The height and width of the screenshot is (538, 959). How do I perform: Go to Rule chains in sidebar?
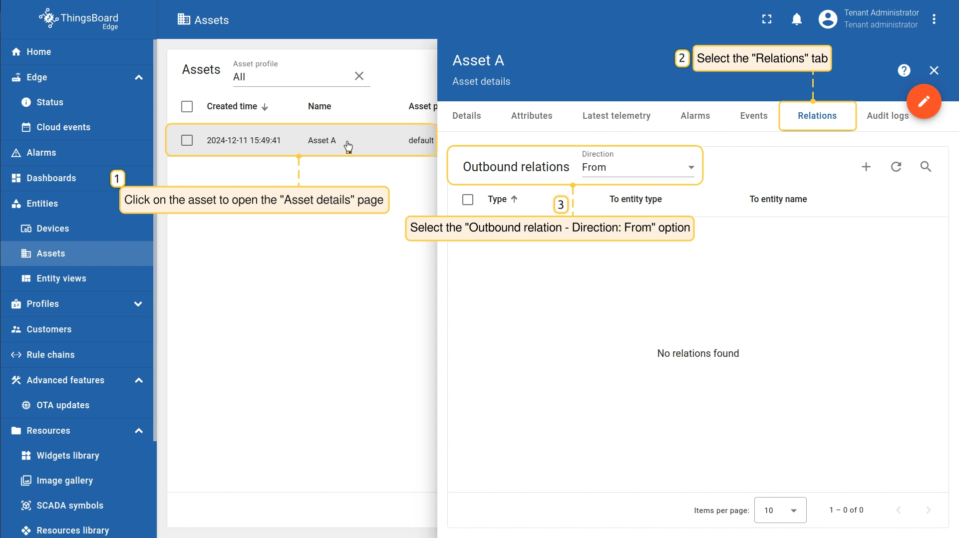50,355
